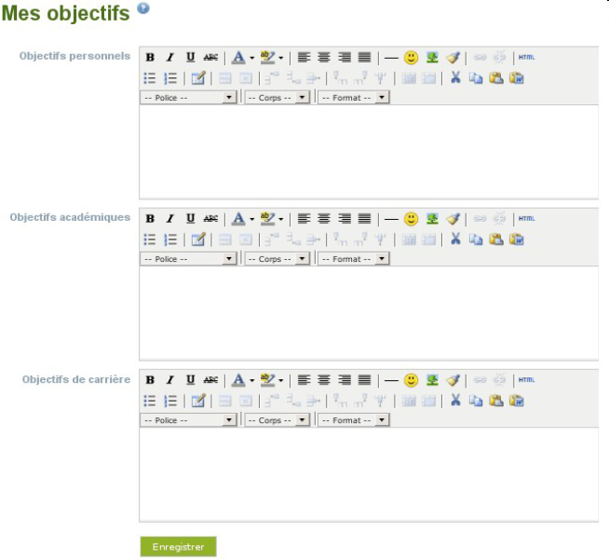The height and width of the screenshot is (560, 609).
Task: Open help icon next to Mes objectifs
Action: (x=142, y=8)
